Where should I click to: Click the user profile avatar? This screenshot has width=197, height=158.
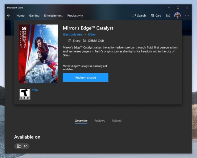[177, 15]
